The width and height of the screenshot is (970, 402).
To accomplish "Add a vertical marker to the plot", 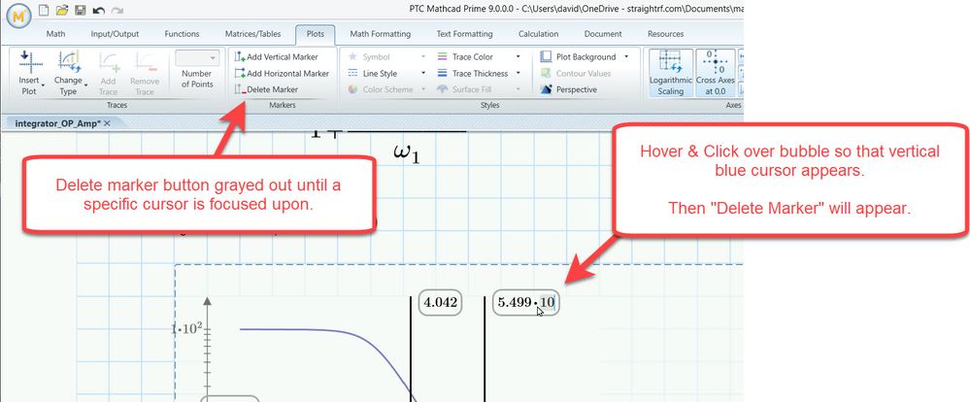I will point(277,57).
